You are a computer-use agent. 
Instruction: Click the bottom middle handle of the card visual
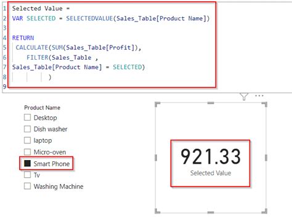(x=211, y=212)
